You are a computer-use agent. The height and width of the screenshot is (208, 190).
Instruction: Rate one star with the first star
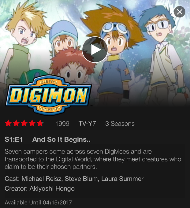(8, 123)
